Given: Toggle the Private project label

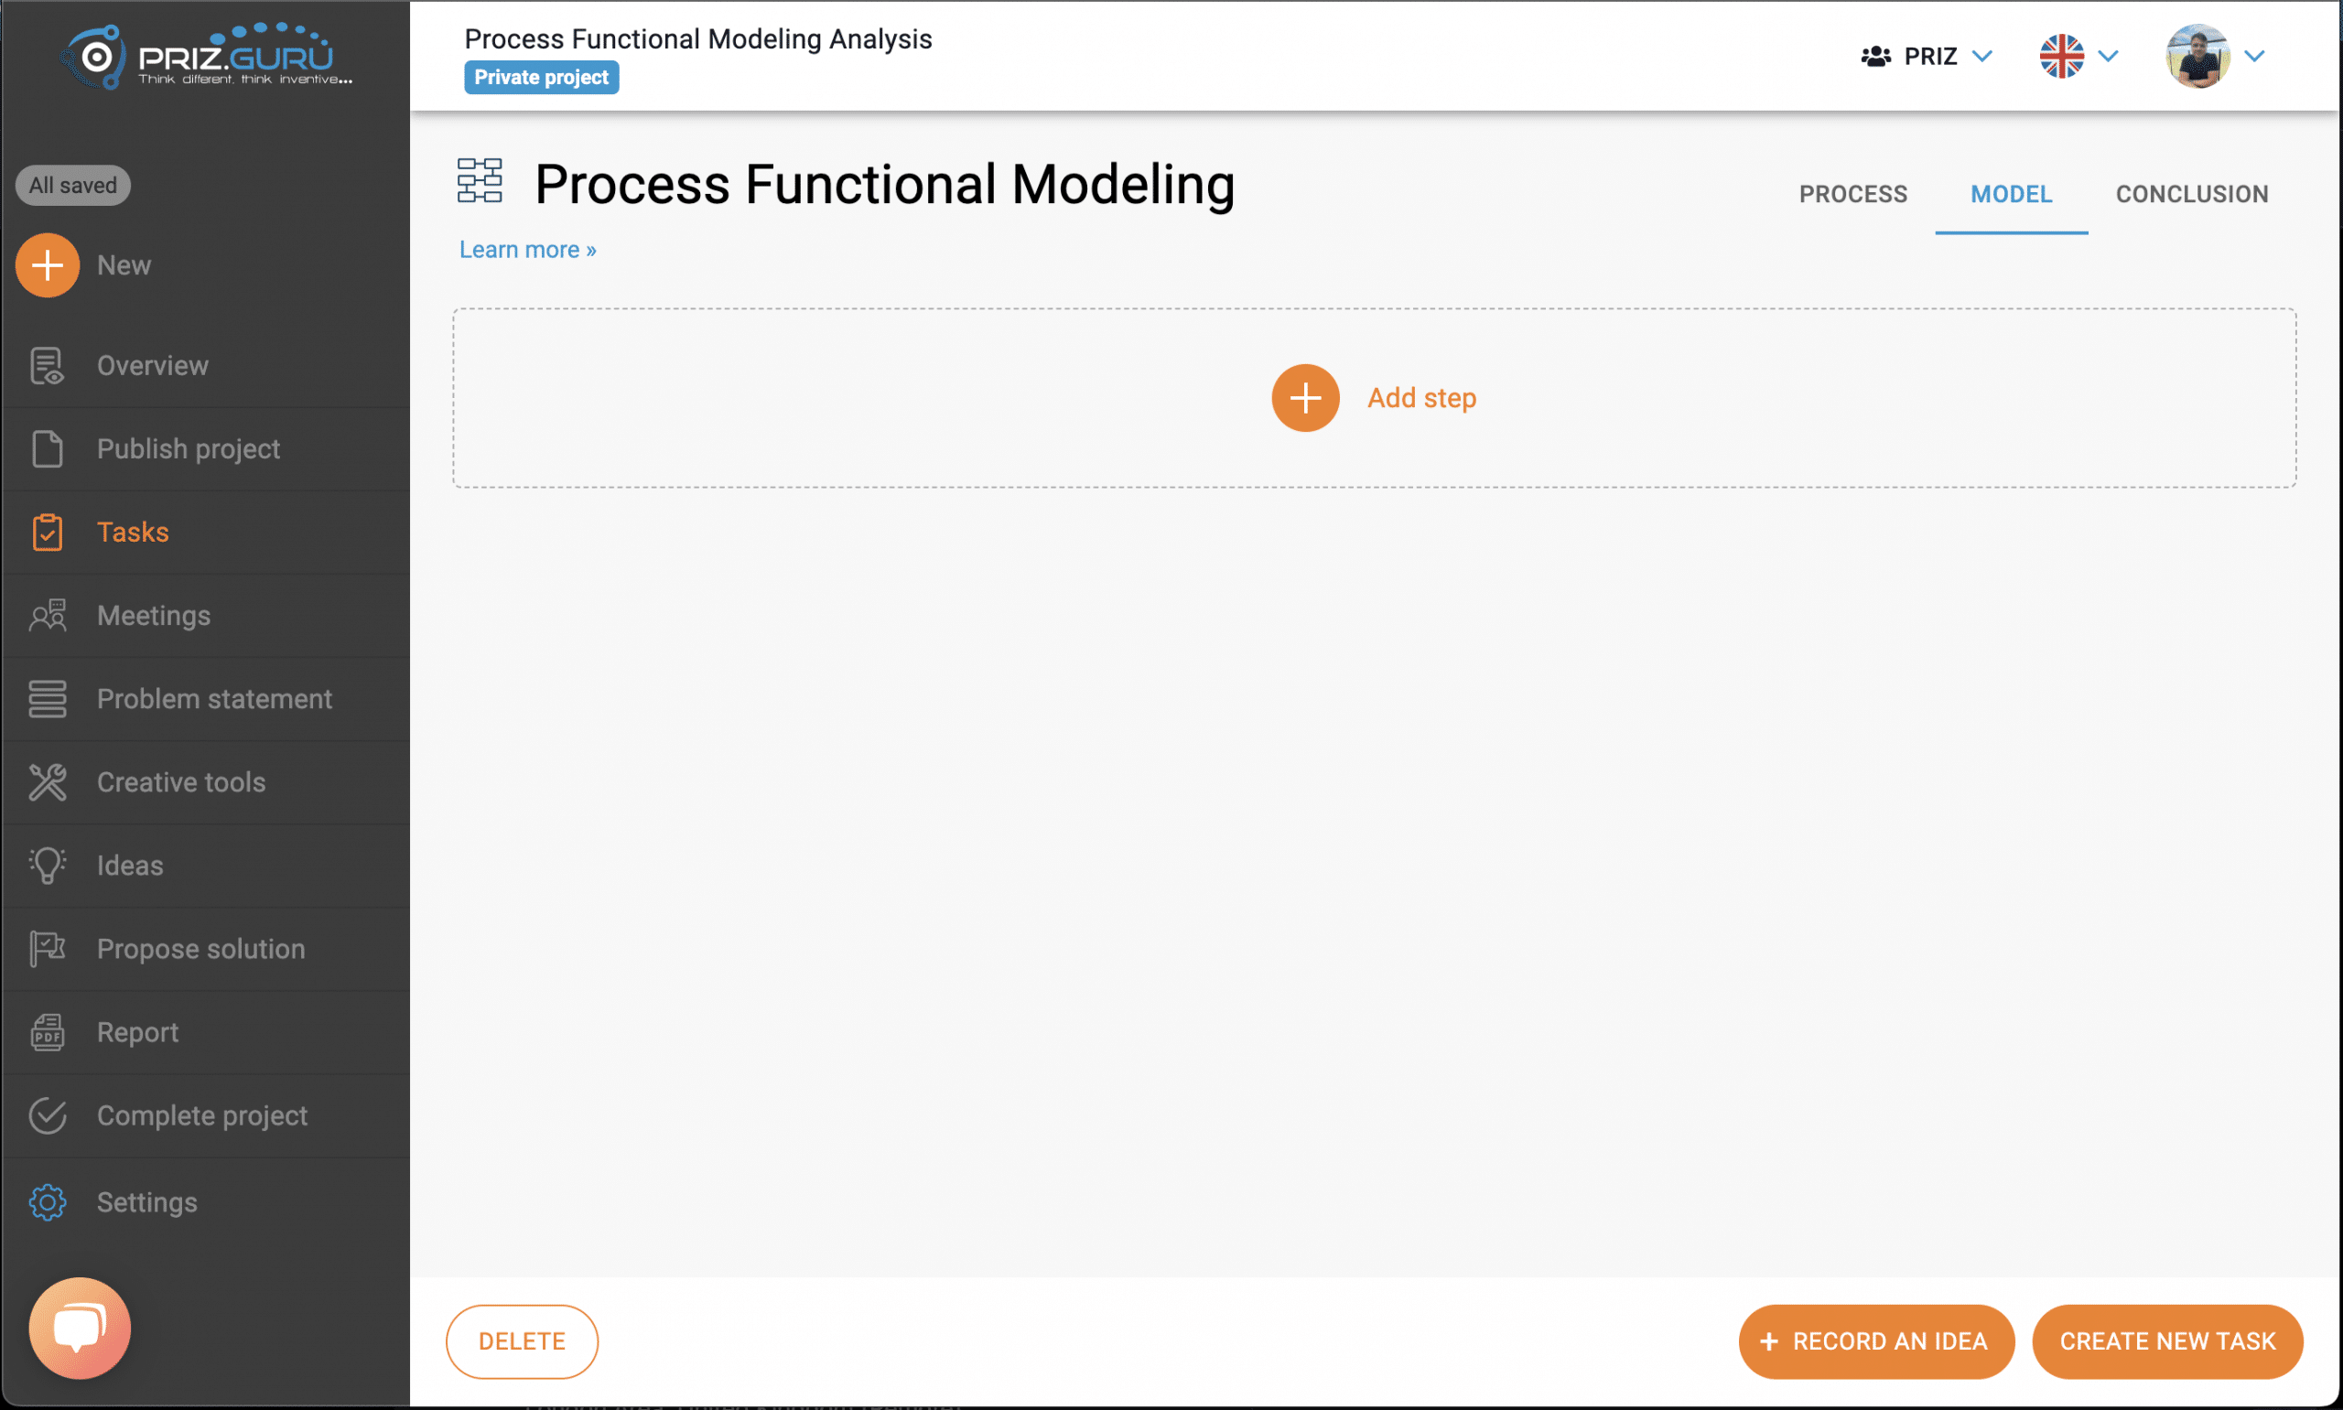Looking at the screenshot, I should coord(541,75).
